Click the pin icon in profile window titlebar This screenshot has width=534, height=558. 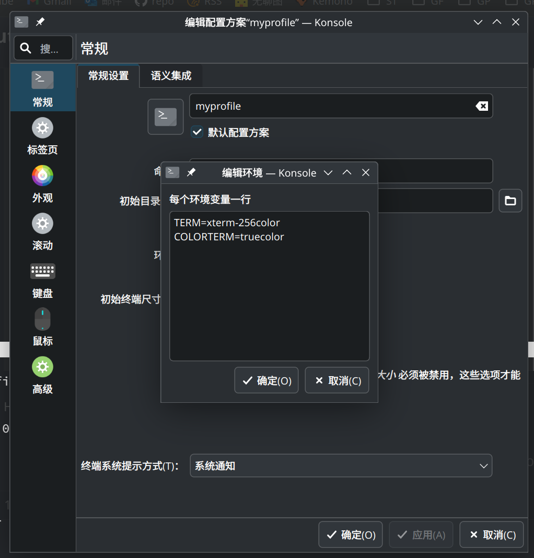coord(40,22)
